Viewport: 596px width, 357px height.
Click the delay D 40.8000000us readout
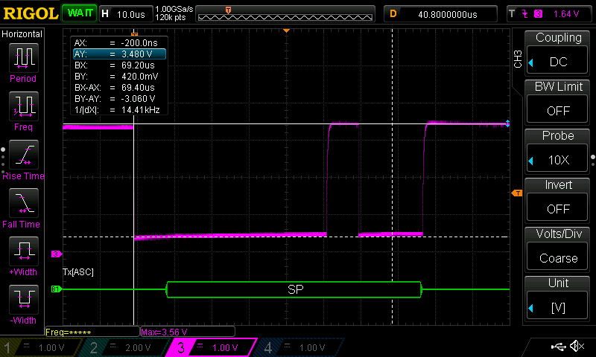(440, 14)
